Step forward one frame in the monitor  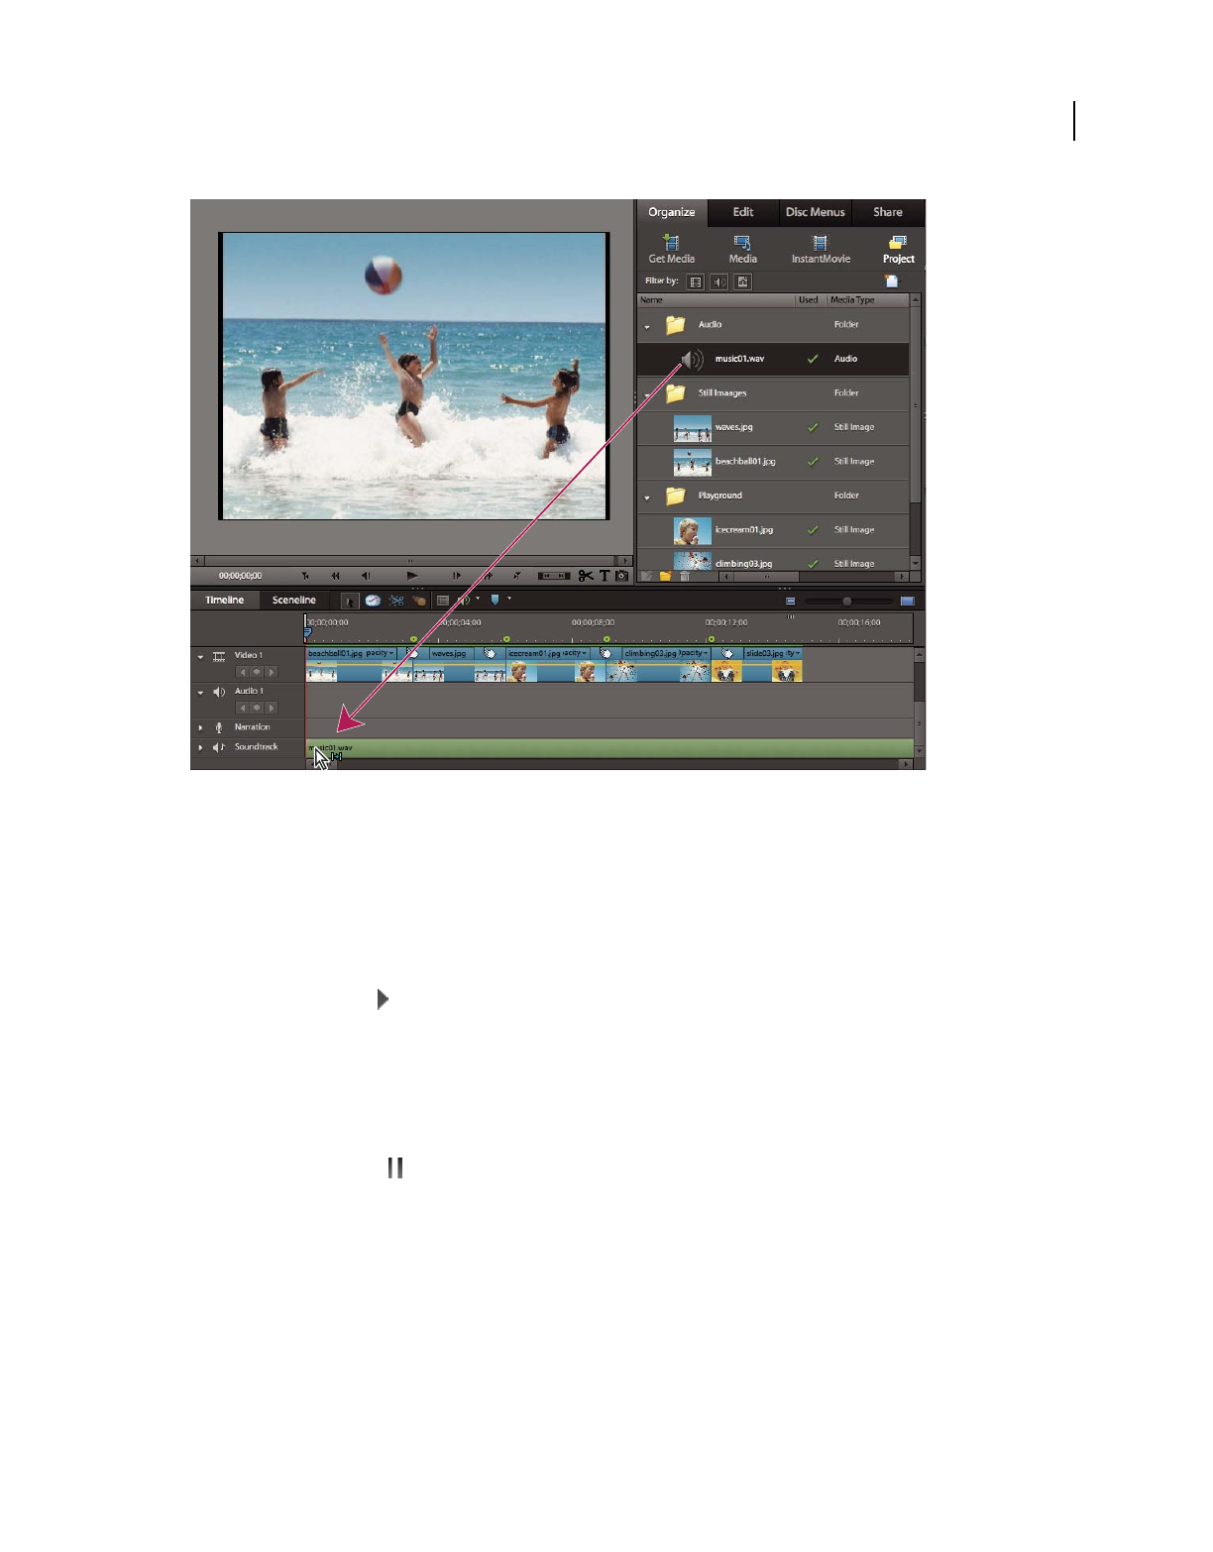pyautogui.click(x=456, y=576)
